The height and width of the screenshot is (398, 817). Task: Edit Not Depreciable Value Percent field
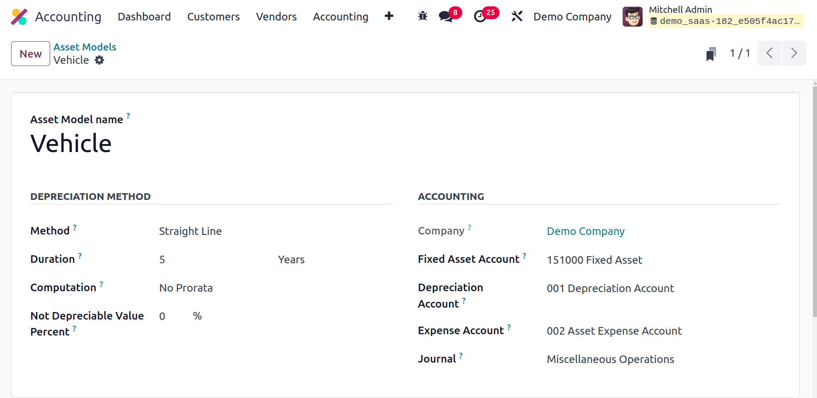coord(162,316)
